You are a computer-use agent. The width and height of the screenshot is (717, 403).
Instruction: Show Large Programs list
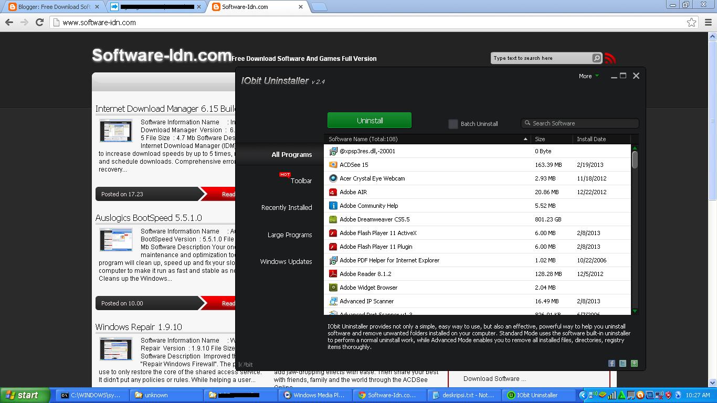coord(290,235)
